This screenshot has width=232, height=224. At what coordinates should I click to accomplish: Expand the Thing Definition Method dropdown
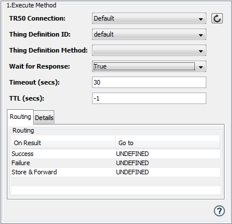coord(149,50)
